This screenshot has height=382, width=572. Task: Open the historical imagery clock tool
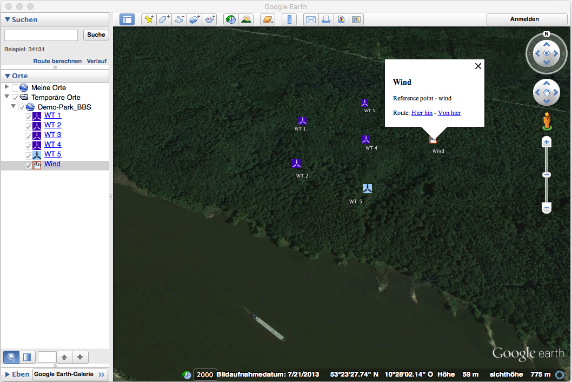pyautogui.click(x=231, y=19)
